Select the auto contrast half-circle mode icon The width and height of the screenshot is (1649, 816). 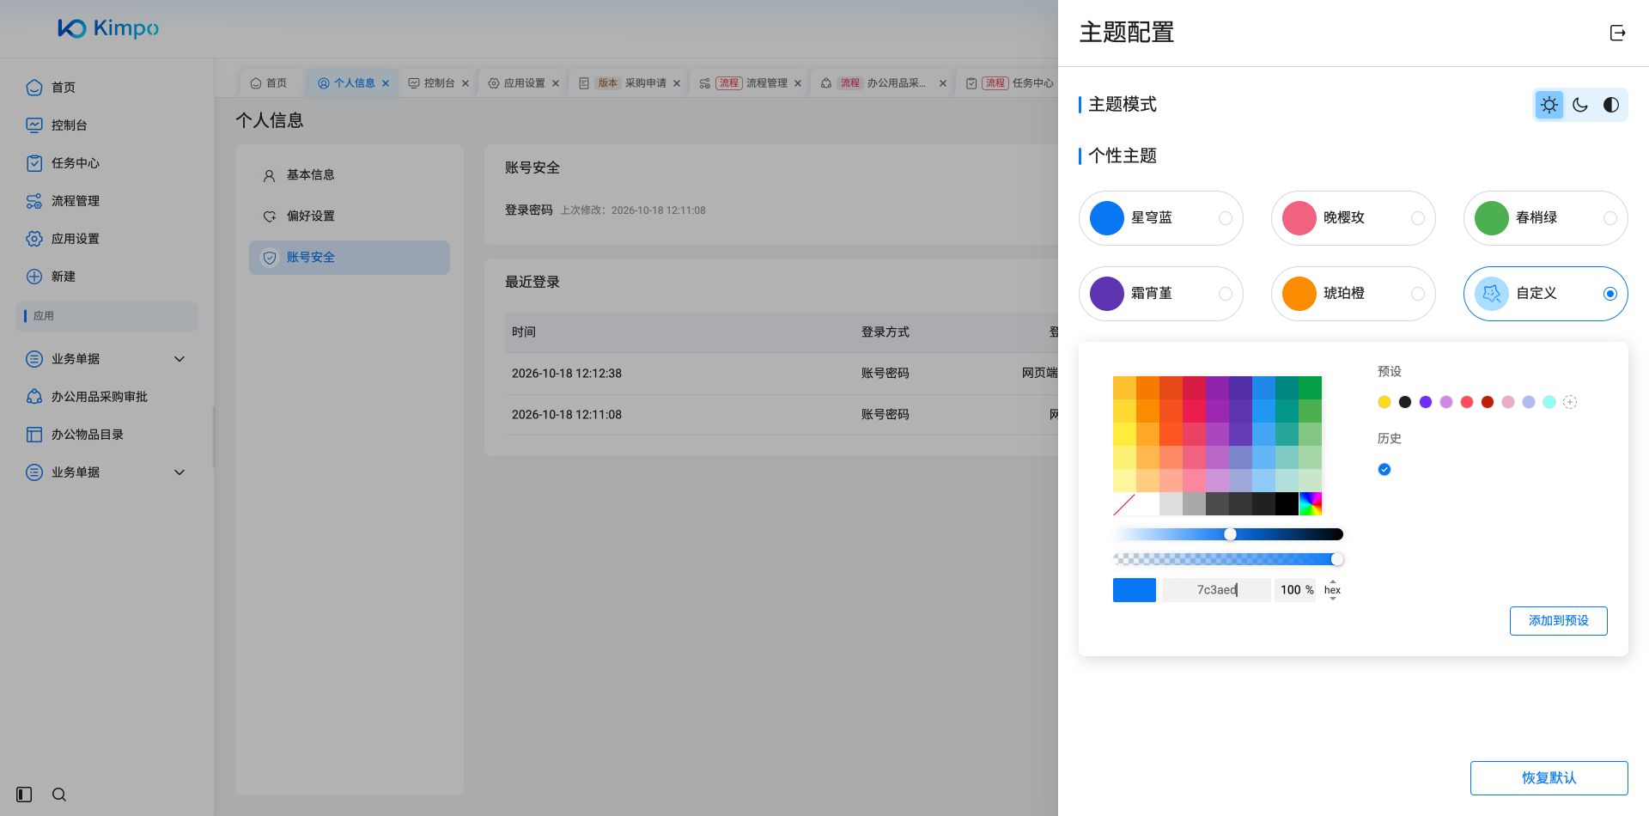(1611, 105)
